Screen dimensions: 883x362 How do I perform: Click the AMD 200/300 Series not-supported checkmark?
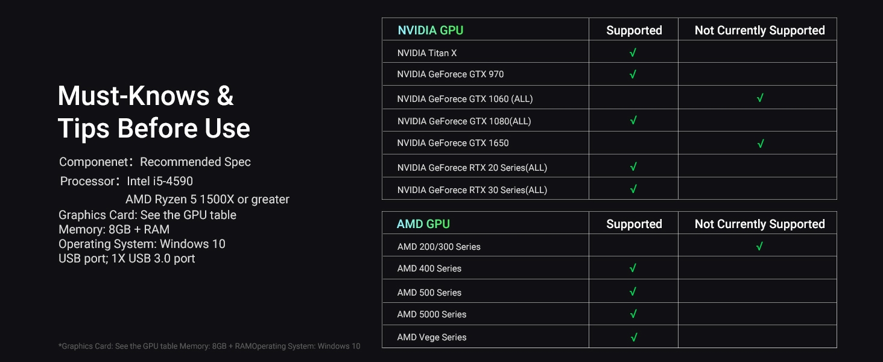click(x=759, y=246)
